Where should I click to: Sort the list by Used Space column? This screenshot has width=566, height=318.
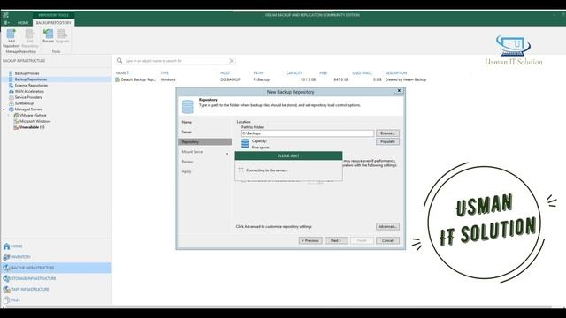click(x=362, y=72)
